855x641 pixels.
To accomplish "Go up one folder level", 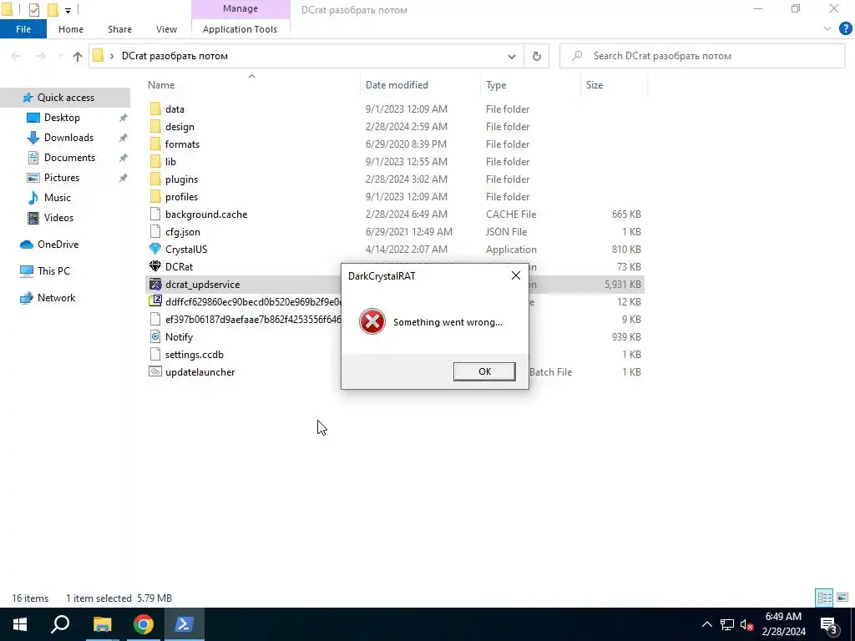I will pyautogui.click(x=78, y=56).
